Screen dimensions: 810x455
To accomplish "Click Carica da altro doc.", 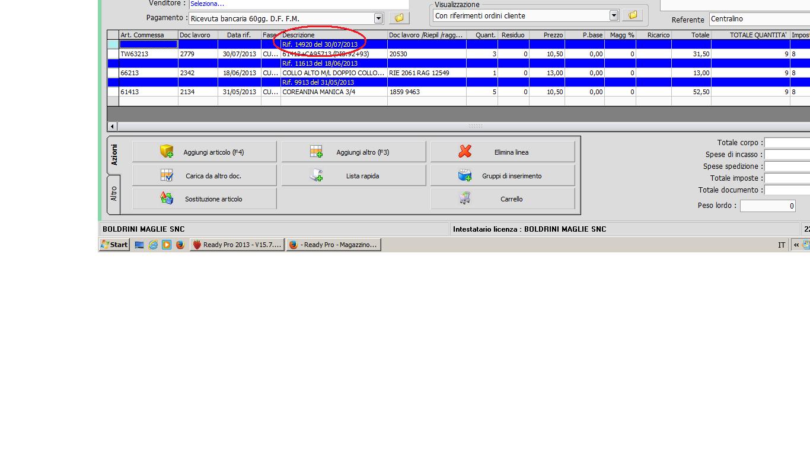I will point(205,176).
